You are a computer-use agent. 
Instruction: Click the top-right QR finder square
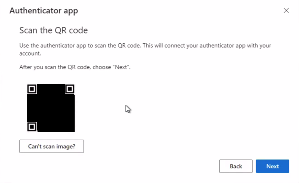pyautogui.click(x=70, y=89)
